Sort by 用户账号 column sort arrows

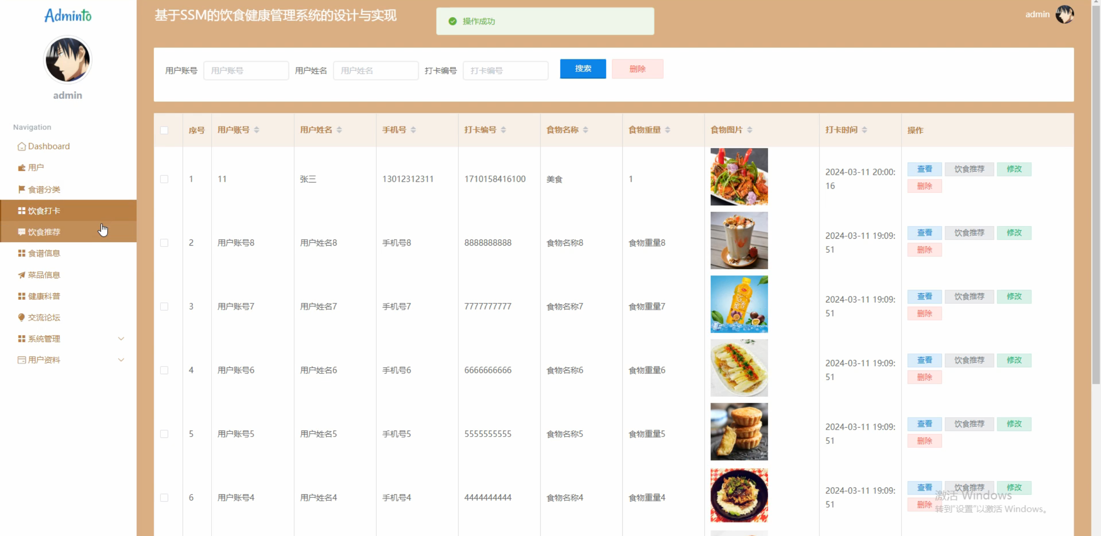pos(257,130)
